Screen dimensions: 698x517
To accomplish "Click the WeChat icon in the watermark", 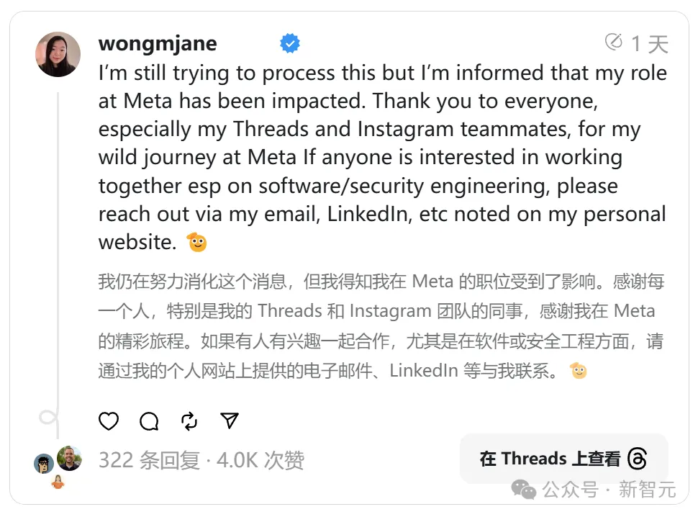I will click(x=523, y=490).
